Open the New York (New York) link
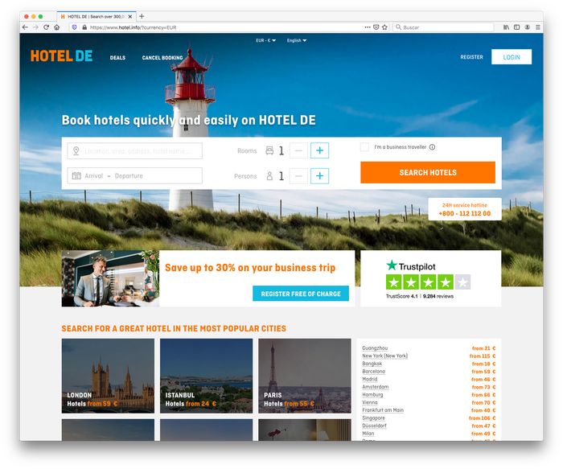Image resolution: width=563 pixels, height=469 pixels. [x=385, y=356]
